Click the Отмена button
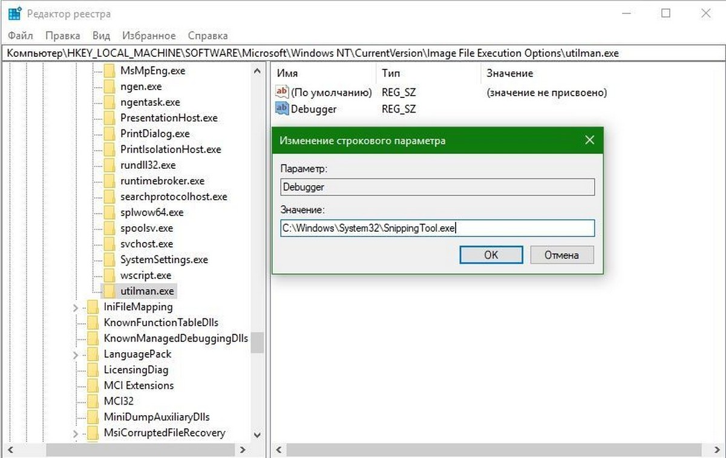This screenshot has width=726, height=458. (561, 255)
